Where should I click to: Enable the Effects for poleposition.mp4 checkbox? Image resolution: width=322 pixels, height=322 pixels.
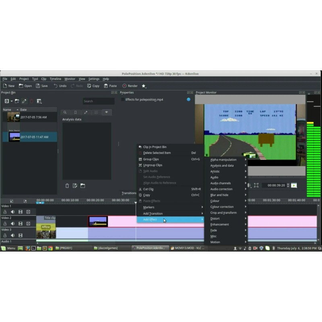123,99
